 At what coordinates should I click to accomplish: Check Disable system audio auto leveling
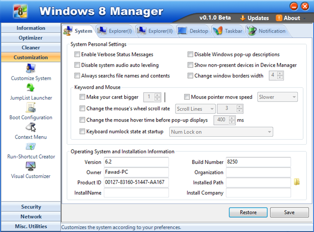77,65
